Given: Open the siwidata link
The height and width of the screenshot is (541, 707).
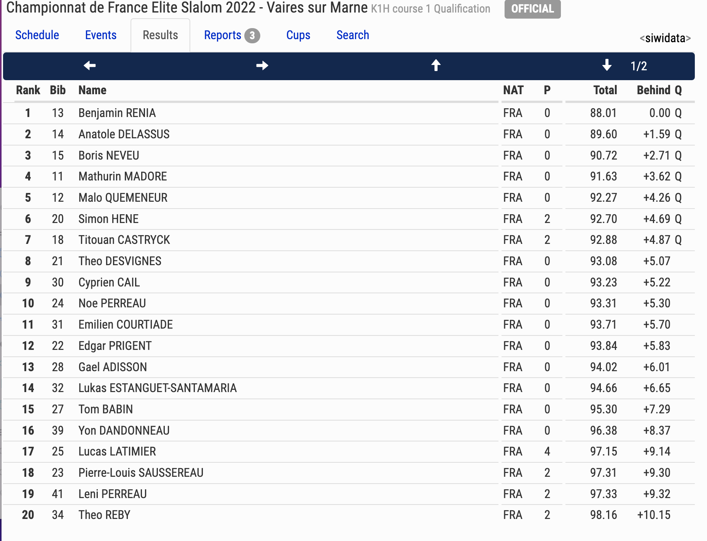Looking at the screenshot, I should click(665, 38).
